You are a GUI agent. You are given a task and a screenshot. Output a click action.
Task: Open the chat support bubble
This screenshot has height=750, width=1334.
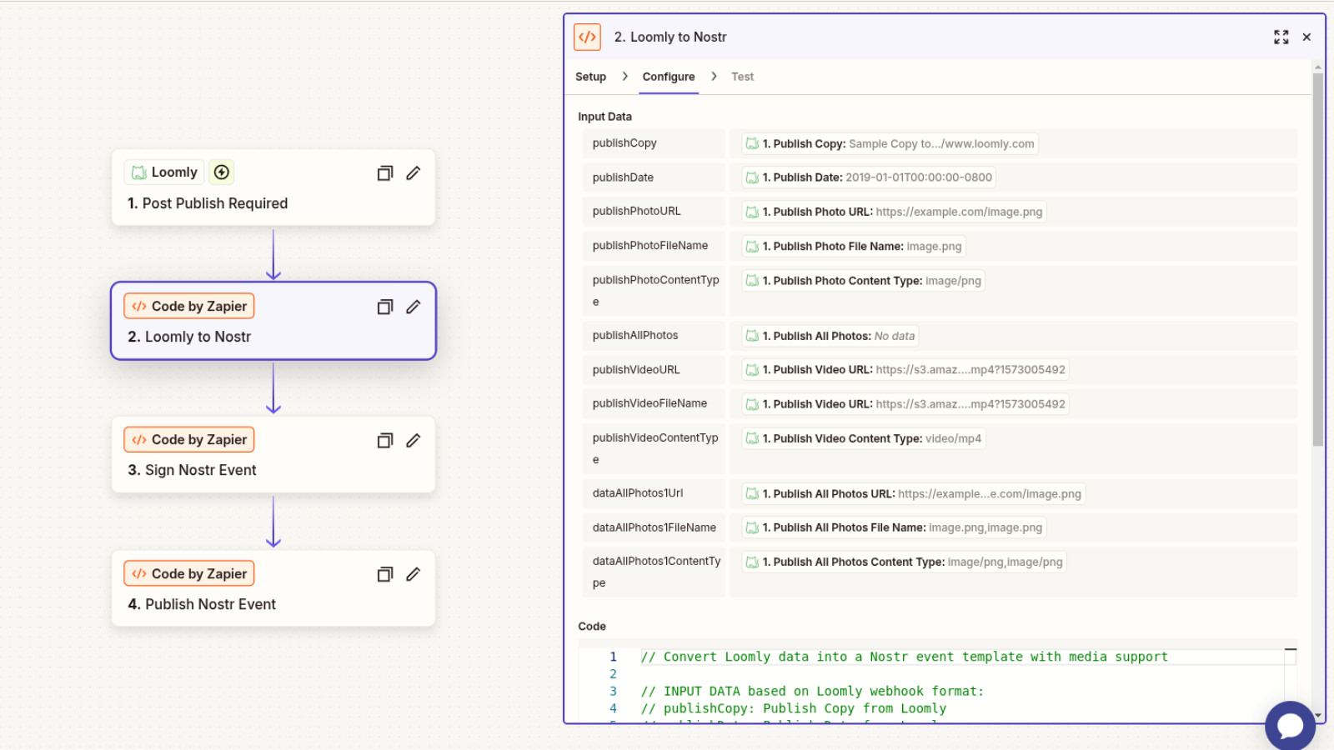[1290, 726]
